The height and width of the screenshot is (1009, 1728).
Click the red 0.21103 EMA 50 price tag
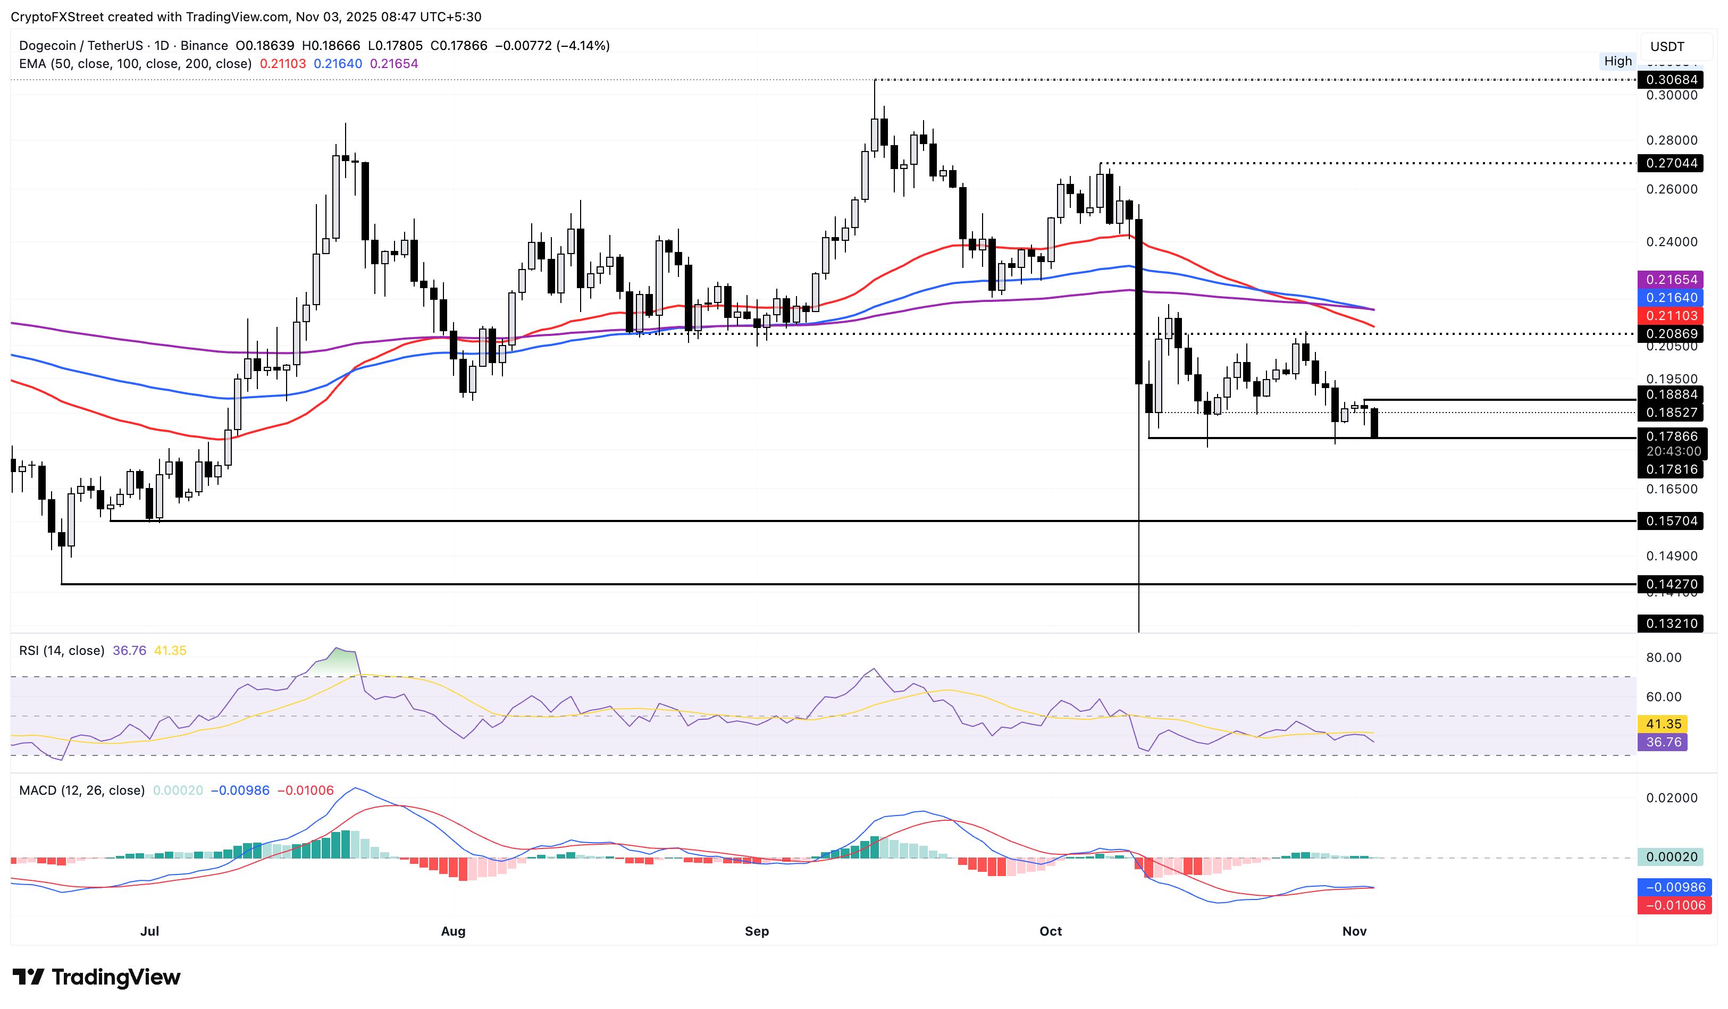[x=1671, y=315]
